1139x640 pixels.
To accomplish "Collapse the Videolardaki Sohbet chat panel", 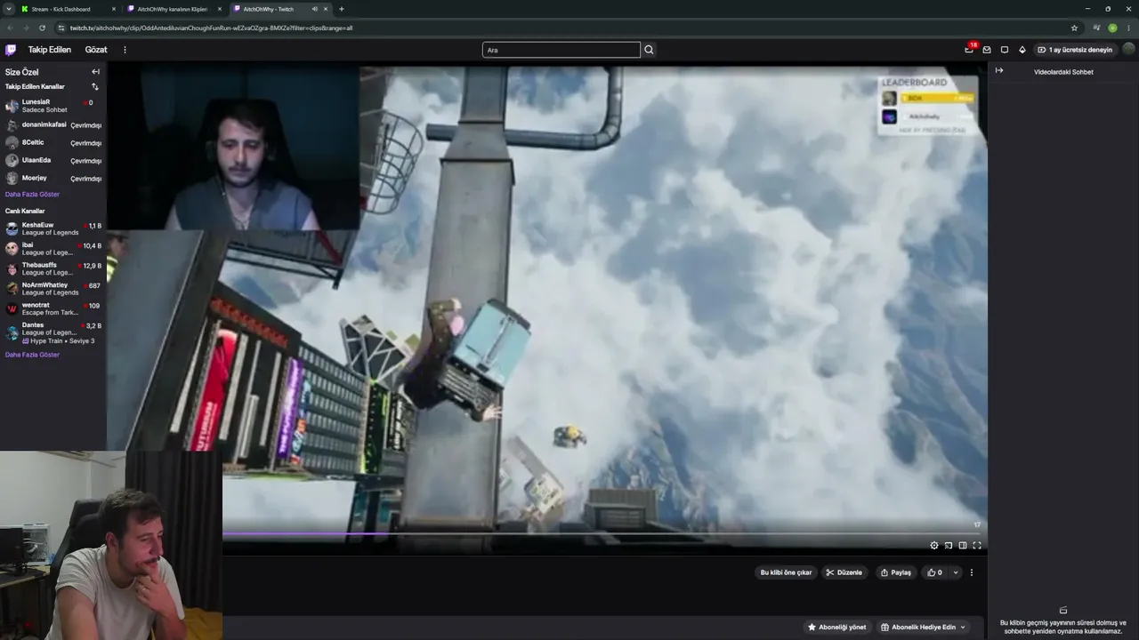I will click(x=999, y=71).
